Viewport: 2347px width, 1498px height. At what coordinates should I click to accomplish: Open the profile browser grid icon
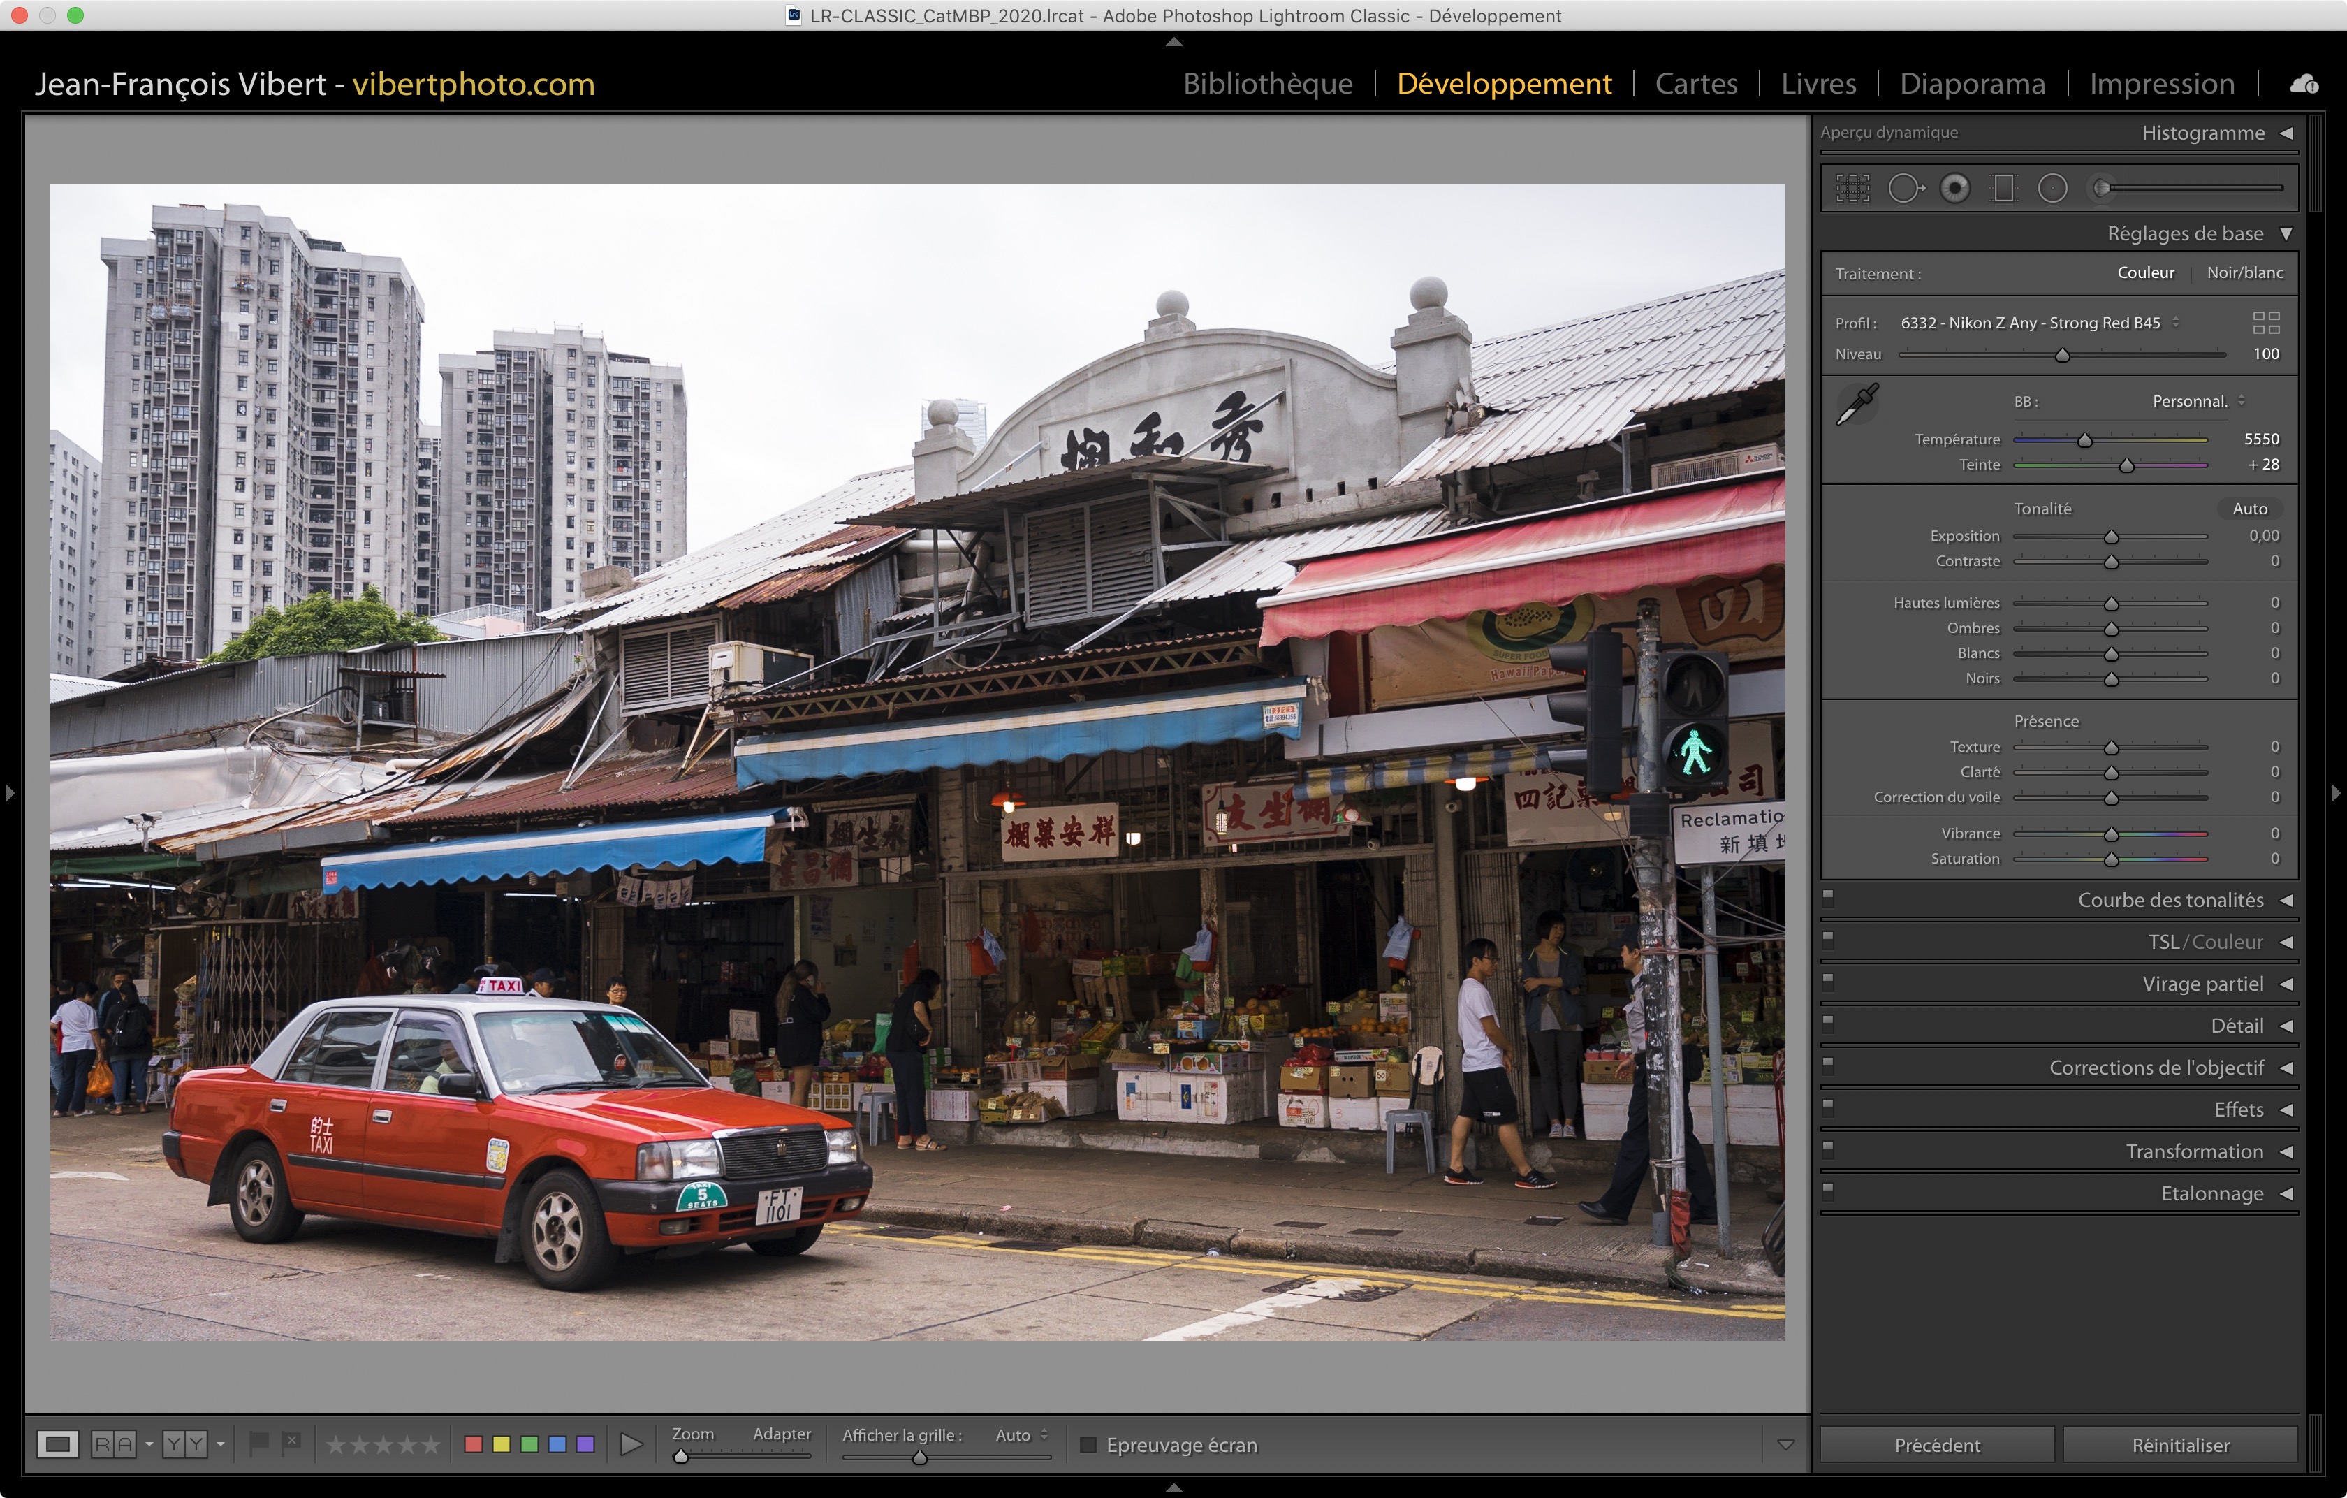pyautogui.click(x=2266, y=323)
